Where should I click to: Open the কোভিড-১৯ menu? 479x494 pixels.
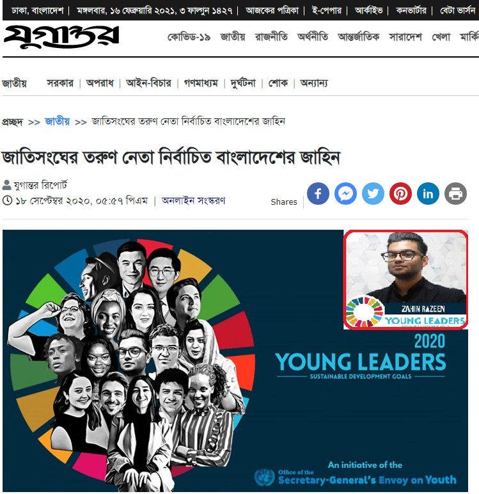pyautogui.click(x=189, y=37)
